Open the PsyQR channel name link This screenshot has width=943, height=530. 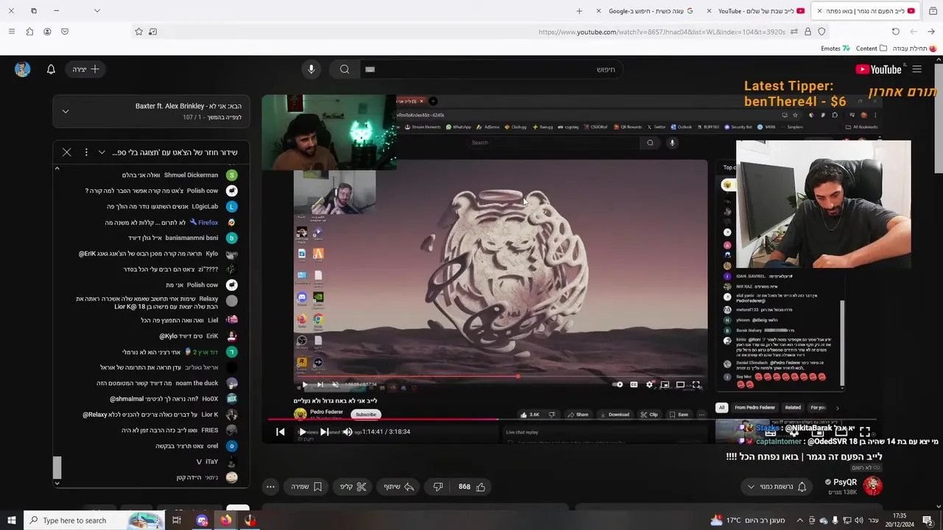click(x=845, y=482)
